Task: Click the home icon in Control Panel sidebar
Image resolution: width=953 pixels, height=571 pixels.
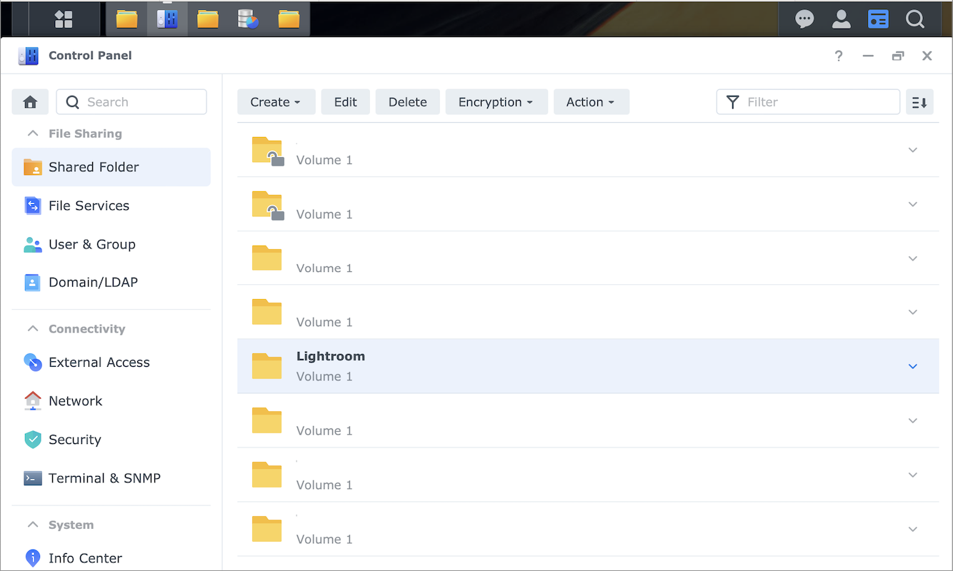Action: tap(30, 102)
